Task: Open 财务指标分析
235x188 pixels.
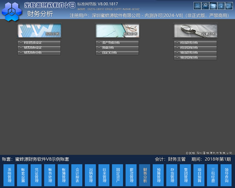Action: coord(39,53)
